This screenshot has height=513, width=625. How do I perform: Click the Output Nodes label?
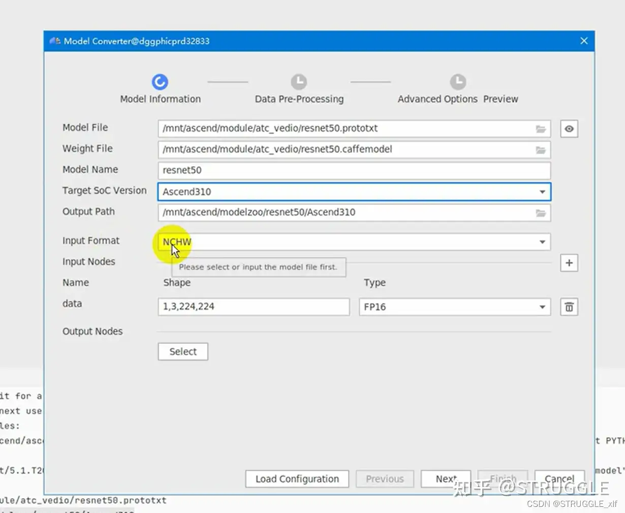point(92,331)
